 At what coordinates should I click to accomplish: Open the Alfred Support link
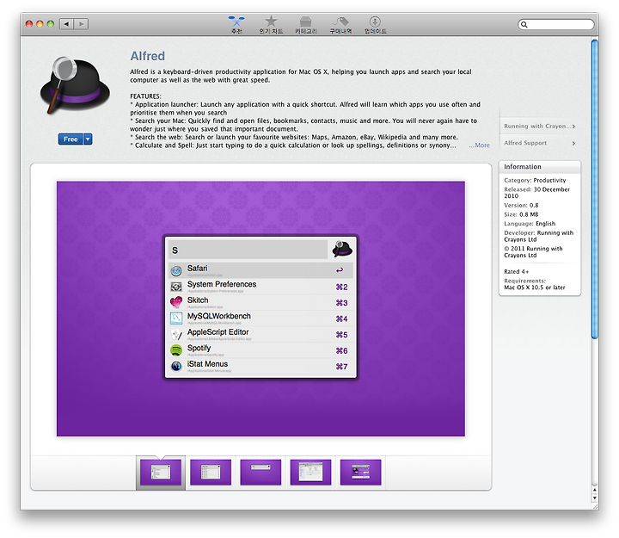(539, 143)
